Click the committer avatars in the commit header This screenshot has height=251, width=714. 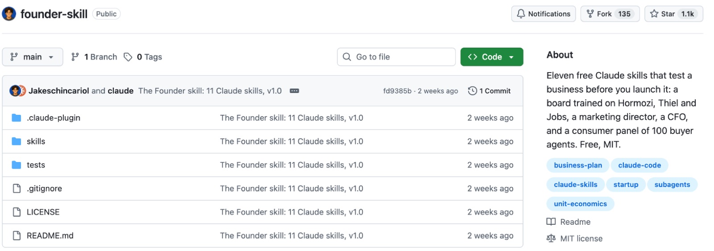(17, 91)
